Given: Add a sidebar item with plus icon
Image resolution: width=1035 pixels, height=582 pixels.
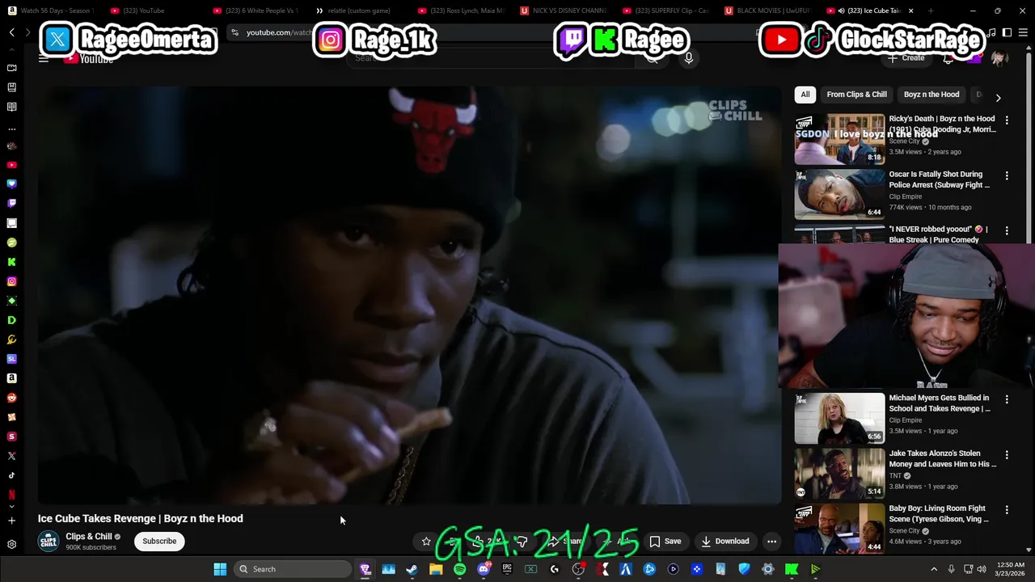Looking at the screenshot, I should (x=11, y=521).
